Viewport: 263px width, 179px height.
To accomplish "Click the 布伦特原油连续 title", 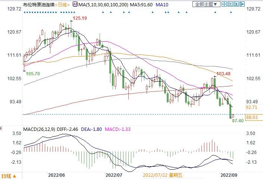I will 39,5.
